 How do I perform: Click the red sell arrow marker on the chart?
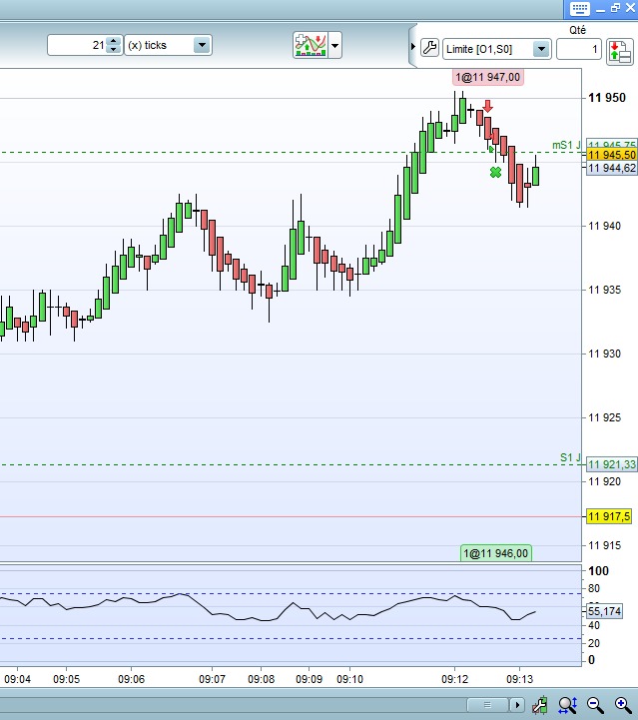coord(487,106)
